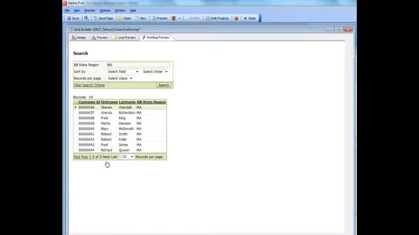Click the round browser icon in toolbar
419x235 pixels.
[x=173, y=18]
